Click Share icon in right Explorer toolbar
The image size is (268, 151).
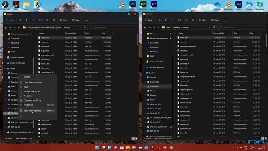tap(186, 20)
